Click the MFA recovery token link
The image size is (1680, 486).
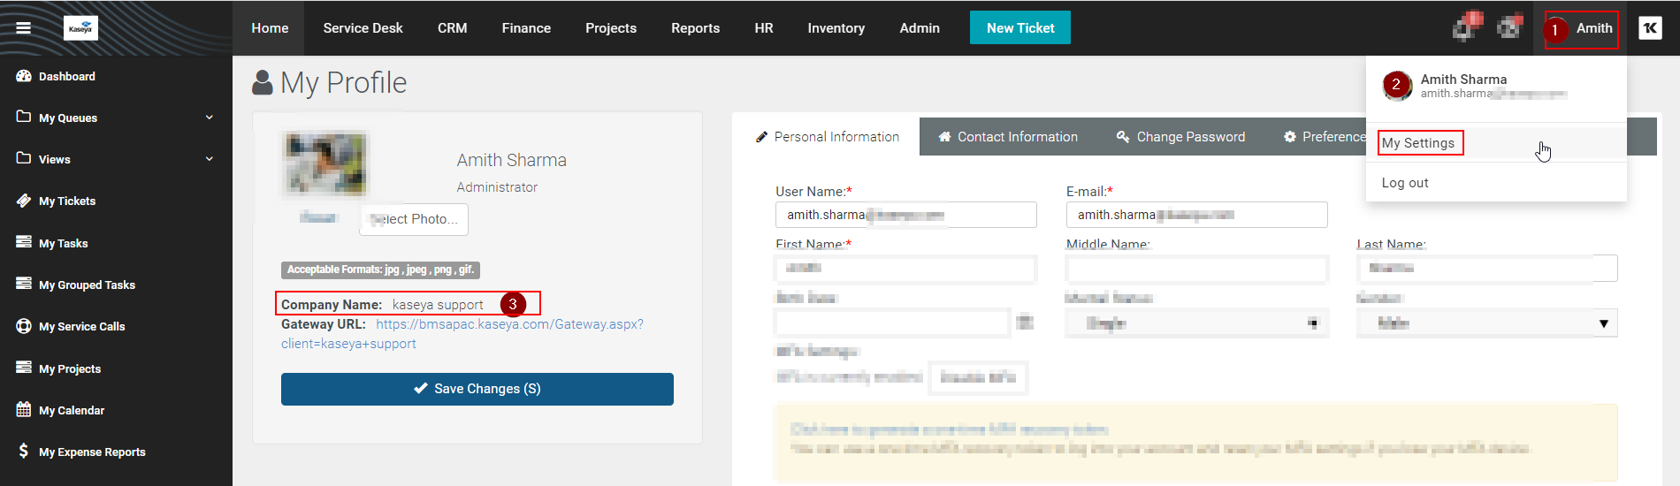949,429
